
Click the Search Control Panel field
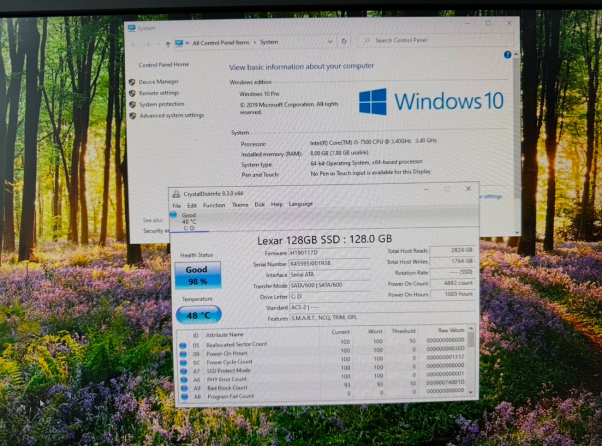point(436,40)
